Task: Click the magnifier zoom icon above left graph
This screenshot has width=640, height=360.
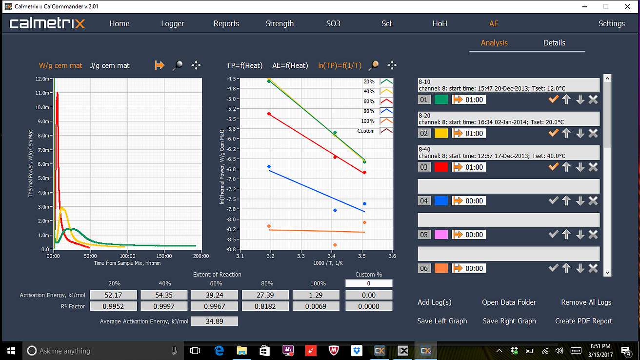Action: [x=178, y=65]
